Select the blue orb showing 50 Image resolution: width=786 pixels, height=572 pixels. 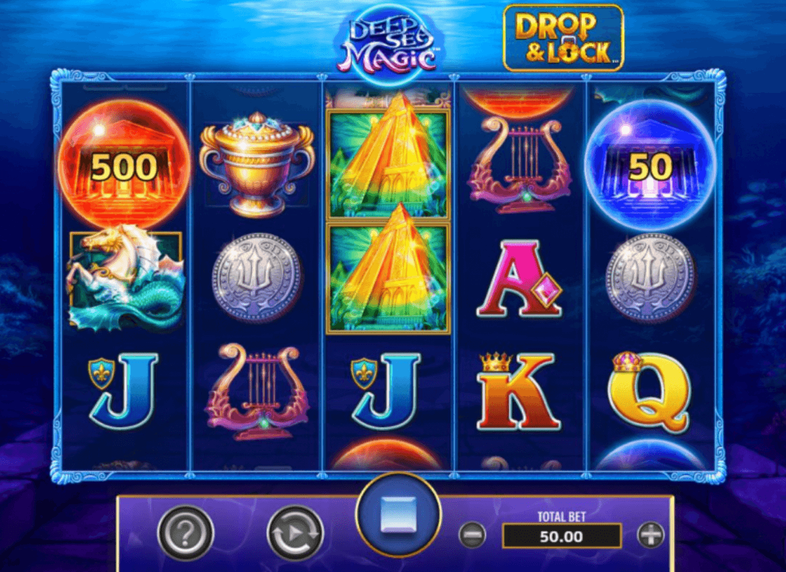[x=650, y=165]
